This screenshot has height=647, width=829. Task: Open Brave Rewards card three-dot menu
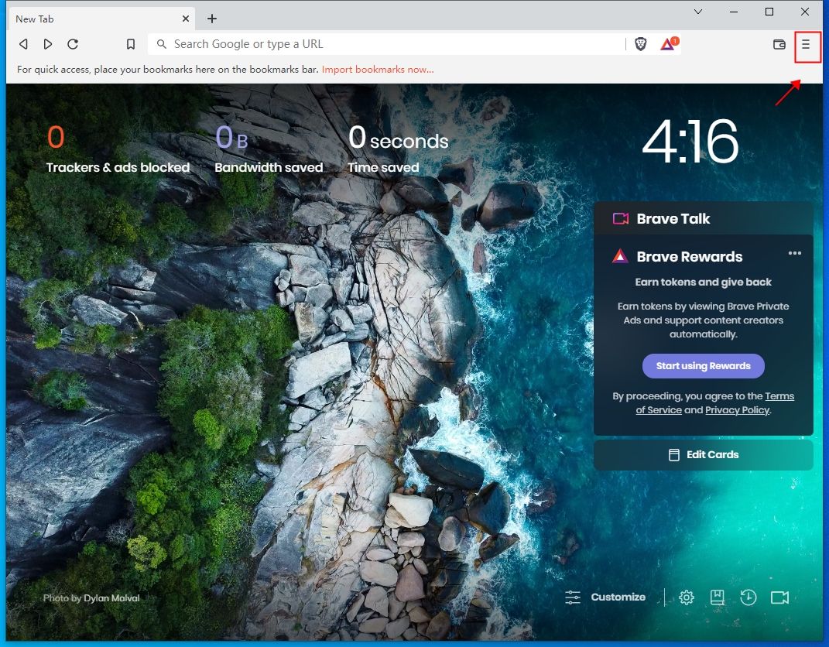[794, 254]
